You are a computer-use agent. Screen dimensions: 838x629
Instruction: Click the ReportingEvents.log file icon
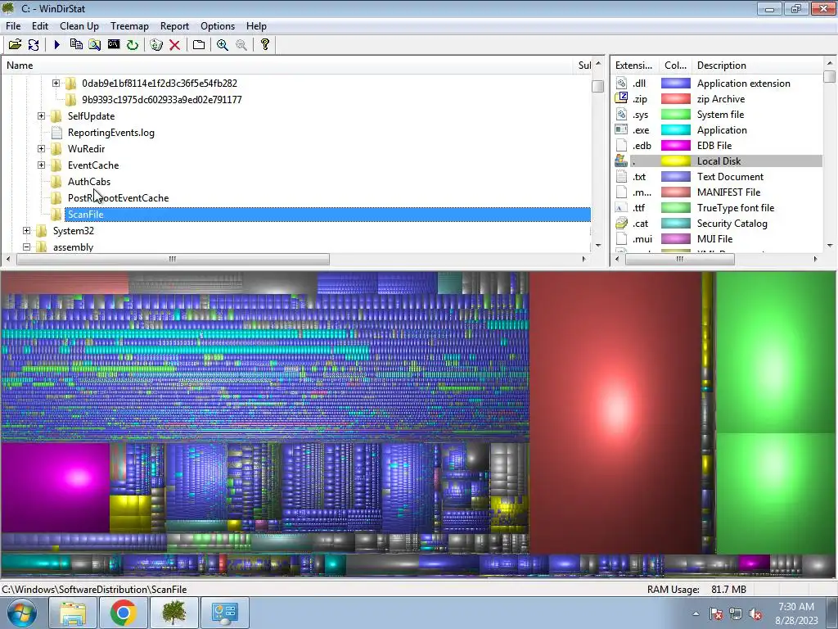pyautogui.click(x=56, y=133)
